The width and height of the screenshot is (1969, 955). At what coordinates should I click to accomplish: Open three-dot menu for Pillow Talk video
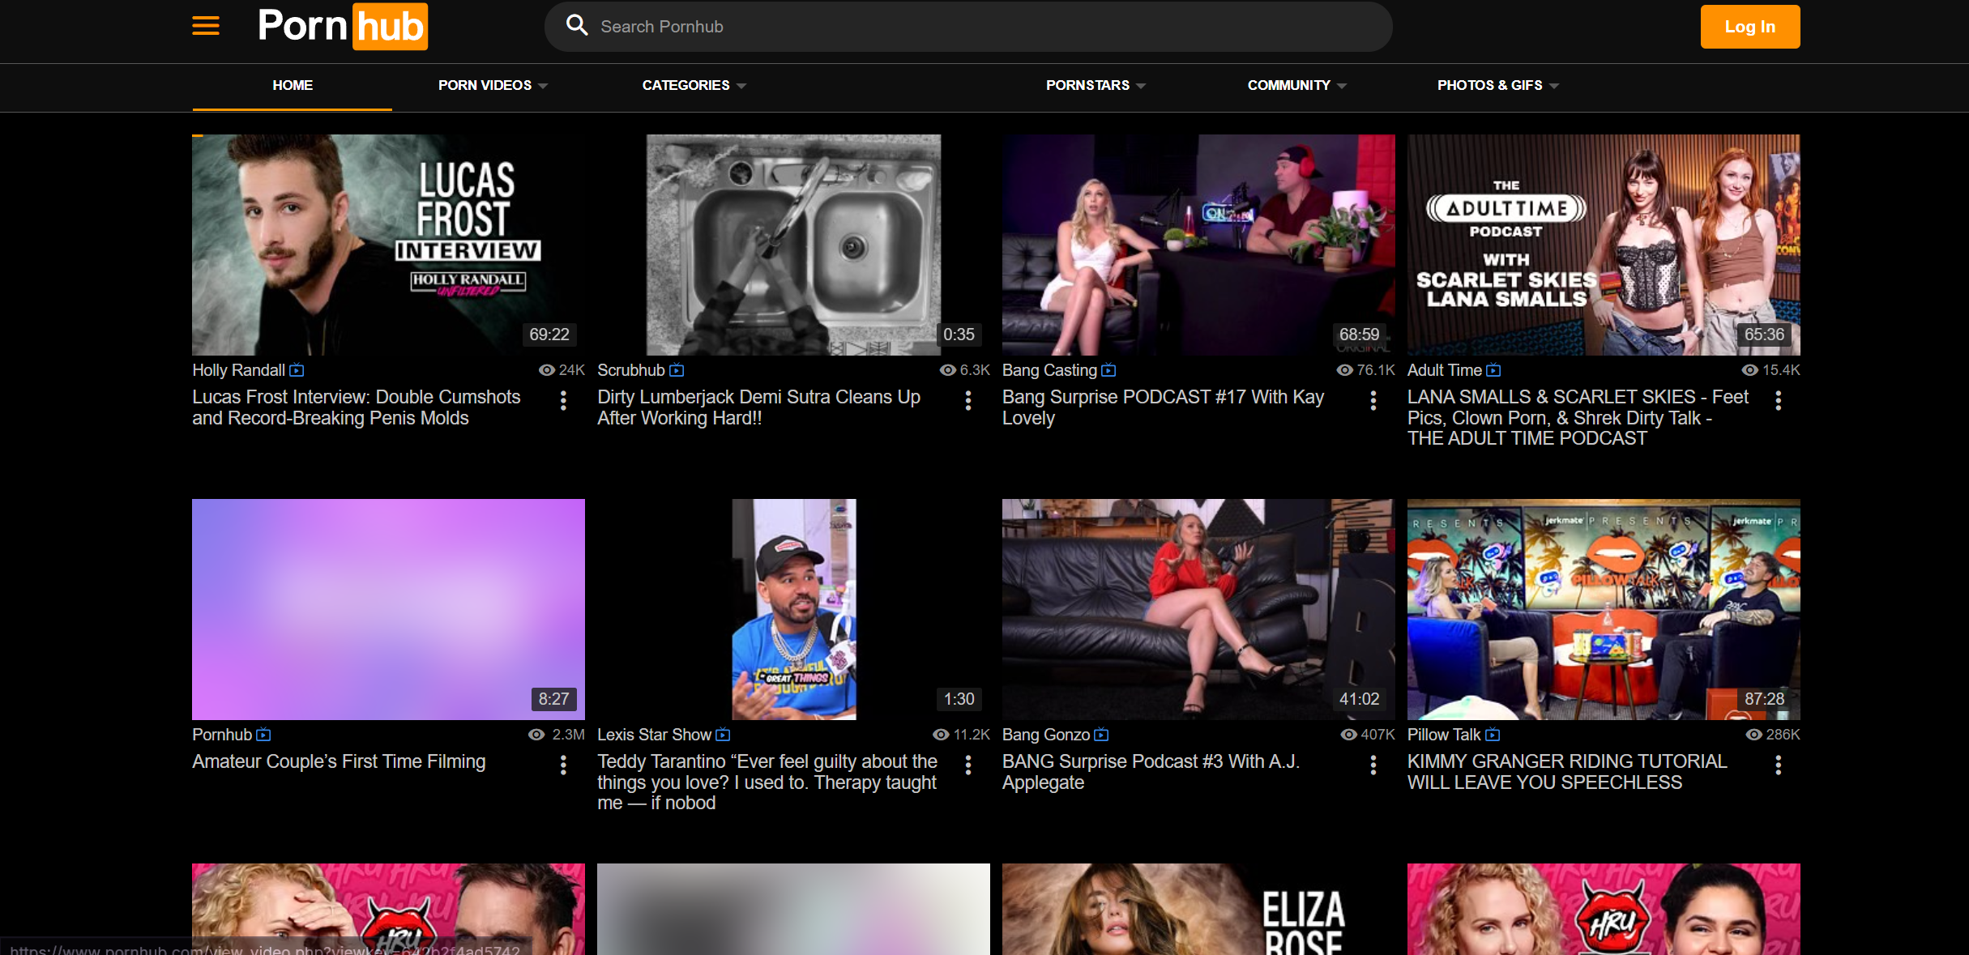pos(1778,765)
